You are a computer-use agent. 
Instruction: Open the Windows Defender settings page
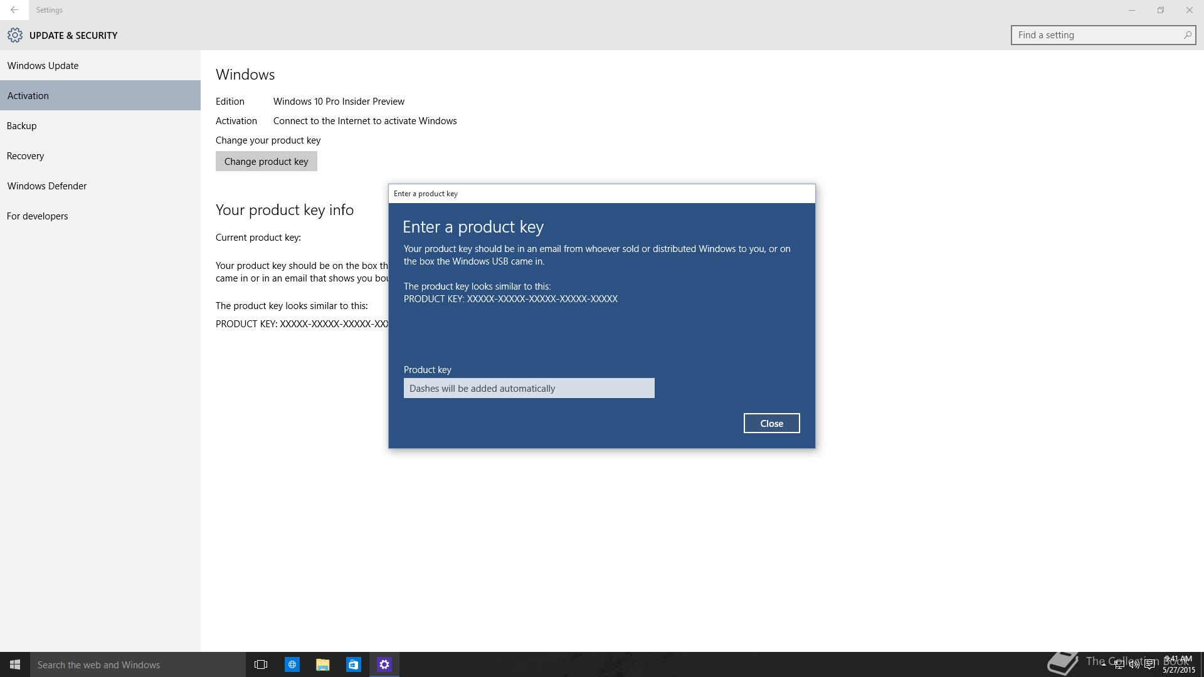[100, 186]
